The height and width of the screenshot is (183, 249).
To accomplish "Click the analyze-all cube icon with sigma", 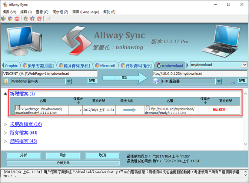I will point(26,19).
